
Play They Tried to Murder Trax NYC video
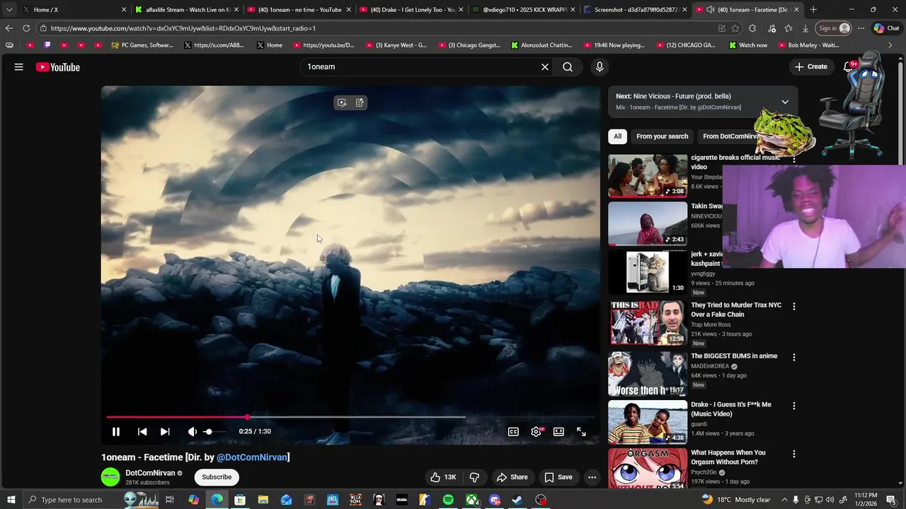click(648, 323)
